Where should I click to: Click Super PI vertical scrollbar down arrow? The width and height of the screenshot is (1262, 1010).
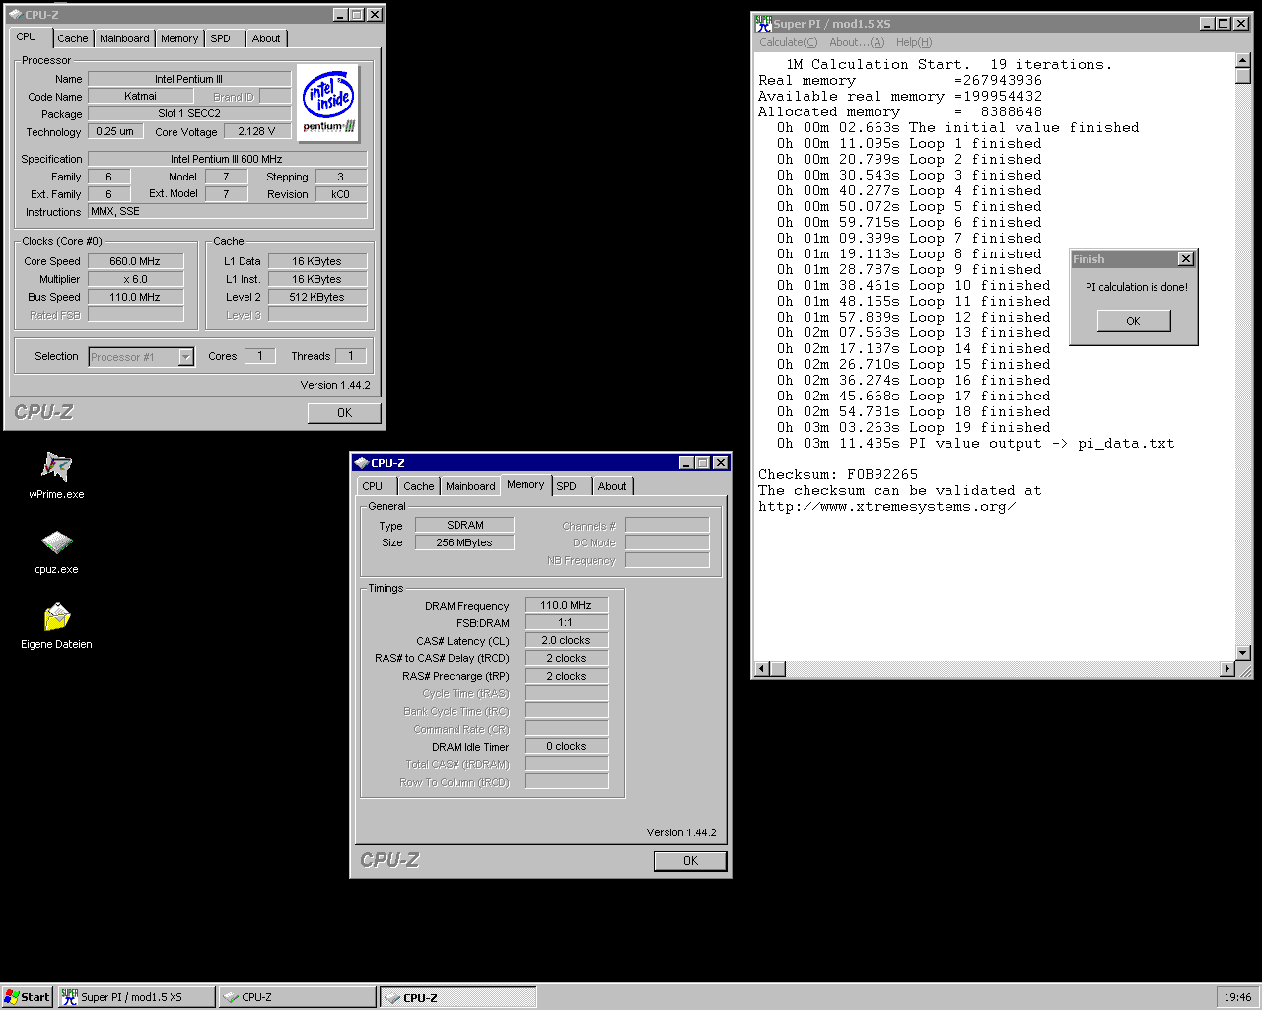pos(1243,653)
